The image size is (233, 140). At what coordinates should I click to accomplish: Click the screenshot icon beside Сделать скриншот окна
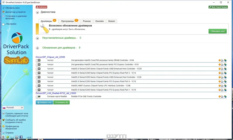3,114
